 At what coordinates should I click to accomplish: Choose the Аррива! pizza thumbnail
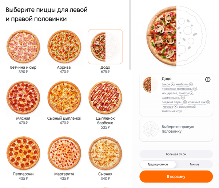click(x=64, y=47)
